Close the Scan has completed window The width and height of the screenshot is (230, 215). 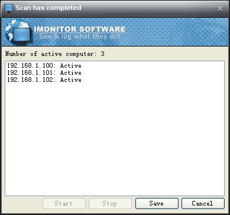pyautogui.click(x=221, y=9)
